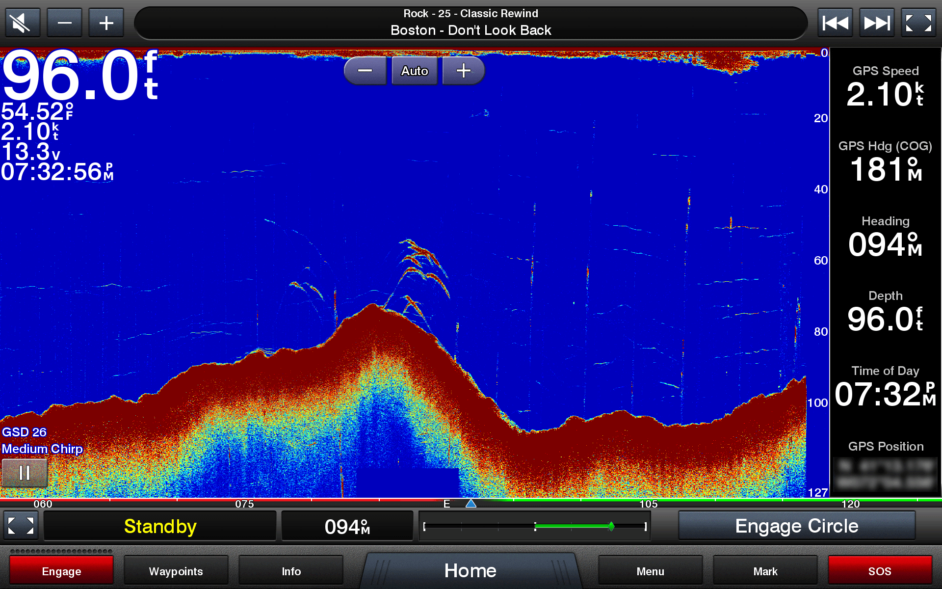Viewport: 942px width, 589px height.
Task: Mute the media audio with speaker icon
Action: (22, 23)
